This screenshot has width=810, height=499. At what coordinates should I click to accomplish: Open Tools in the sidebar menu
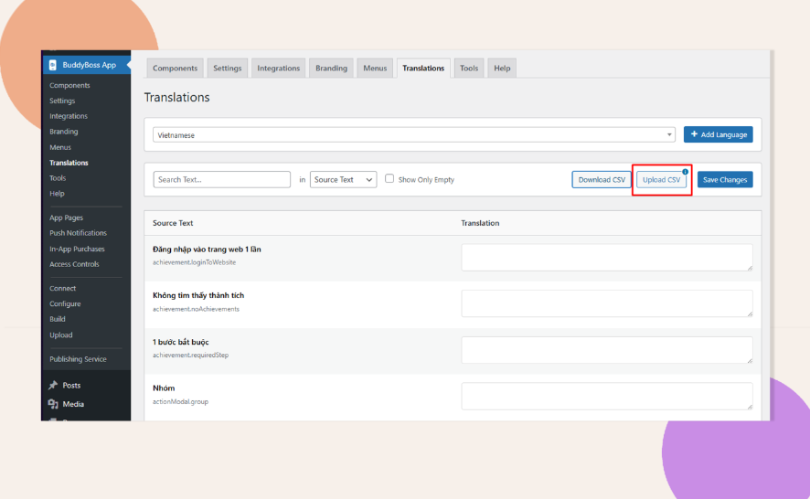coord(58,178)
